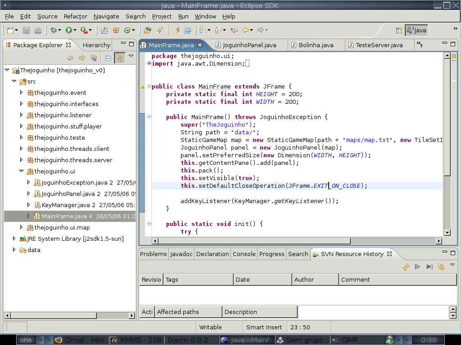Click the Affected paths column header

click(188, 312)
